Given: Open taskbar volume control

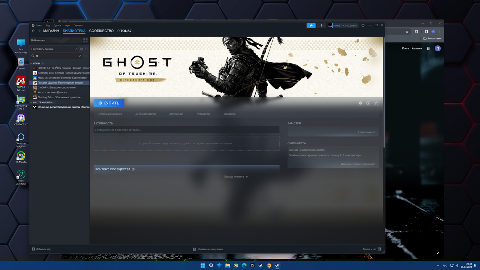Looking at the screenshot, I should pyautogui.click(x=456, y=265).
